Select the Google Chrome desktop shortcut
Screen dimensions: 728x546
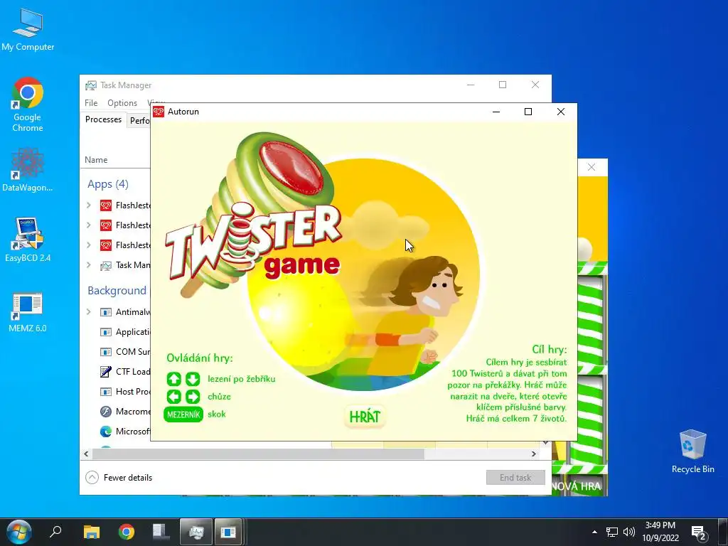(x=28, y=105)
